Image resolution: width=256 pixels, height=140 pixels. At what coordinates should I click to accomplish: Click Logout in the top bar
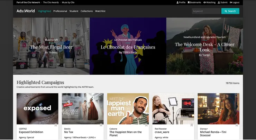(235, 2)
